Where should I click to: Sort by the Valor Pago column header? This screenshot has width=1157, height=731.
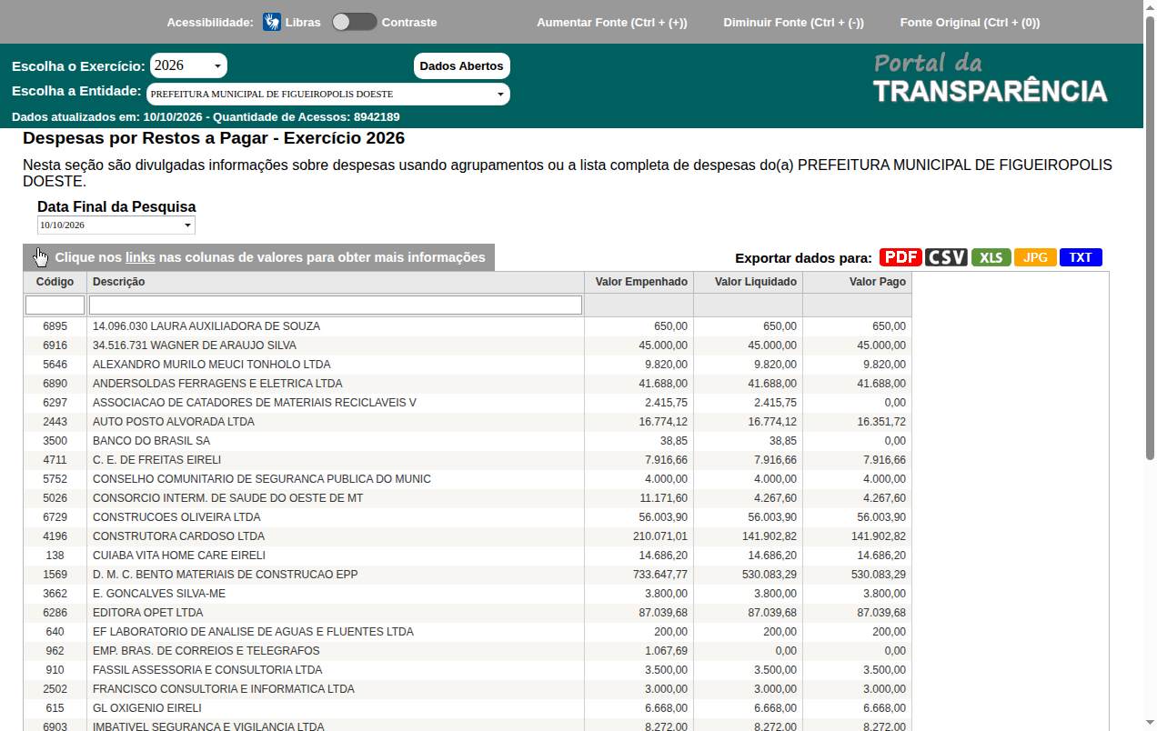[x=857, y=282]
